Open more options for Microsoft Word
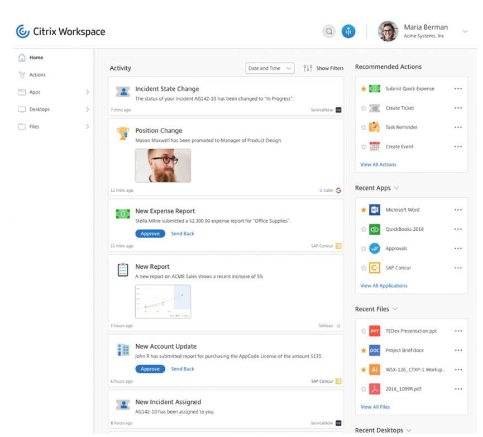 coord(458,210)
